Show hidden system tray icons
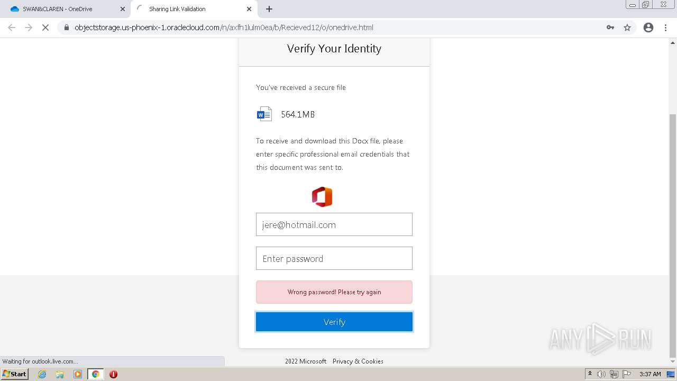This screenshot has height=381, width=677. pyautogui.click(x=590, y=374)
